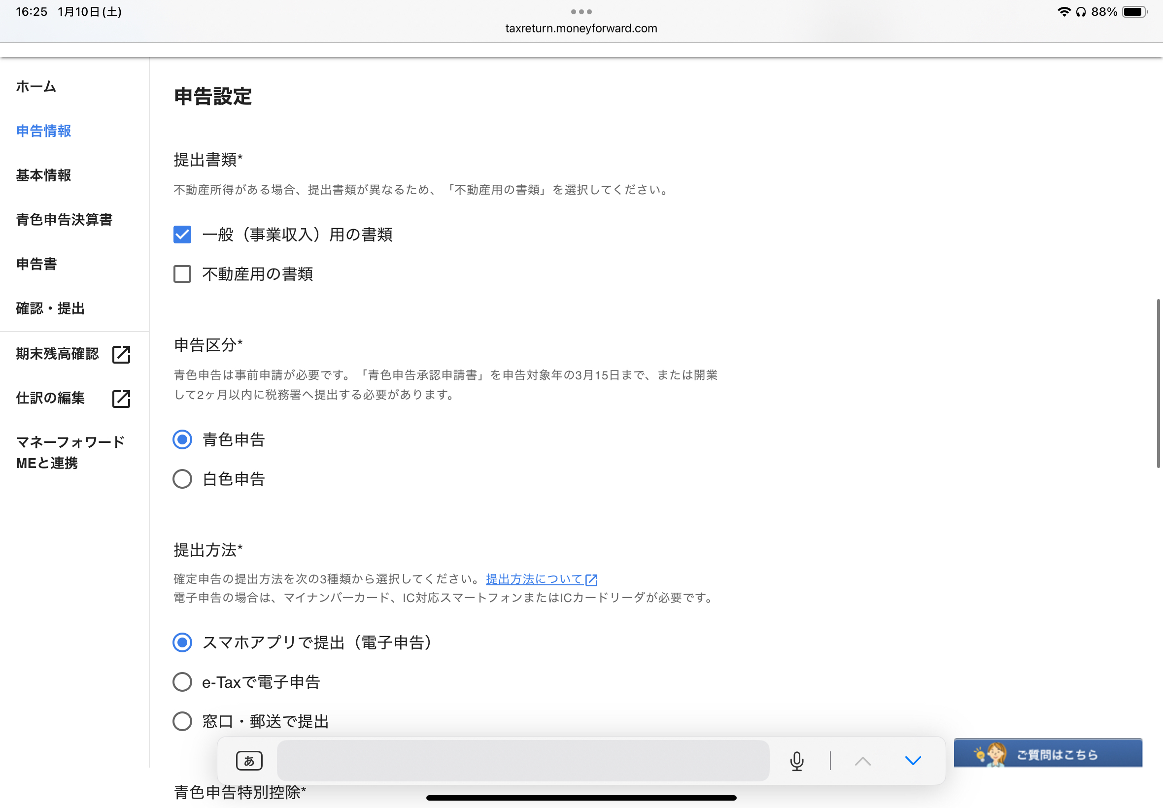Tap the microphone dictation icon

point(797,761)
